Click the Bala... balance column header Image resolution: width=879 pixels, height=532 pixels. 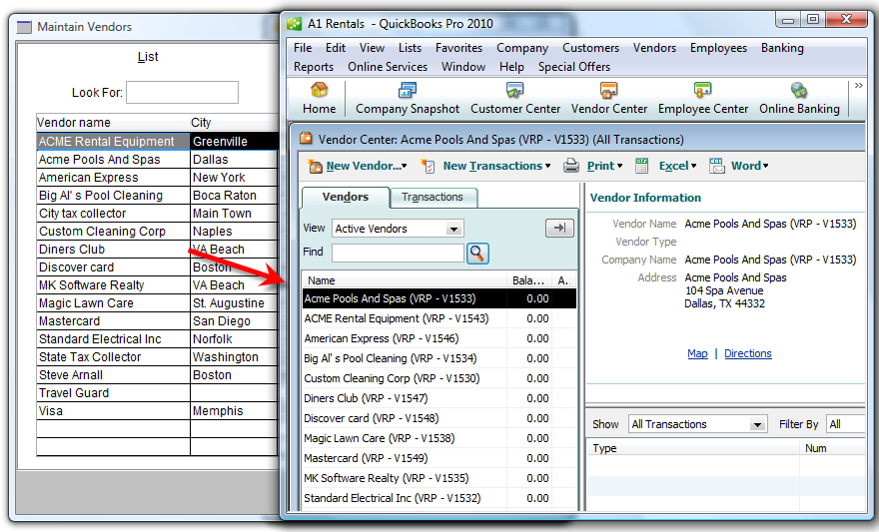(528, 280)
